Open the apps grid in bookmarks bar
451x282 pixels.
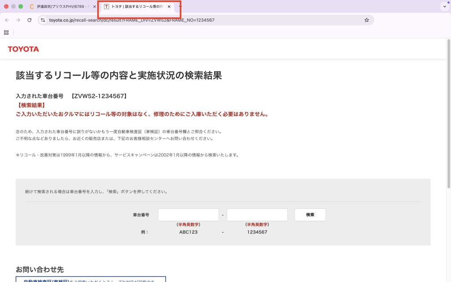click(x=6, y=32)
